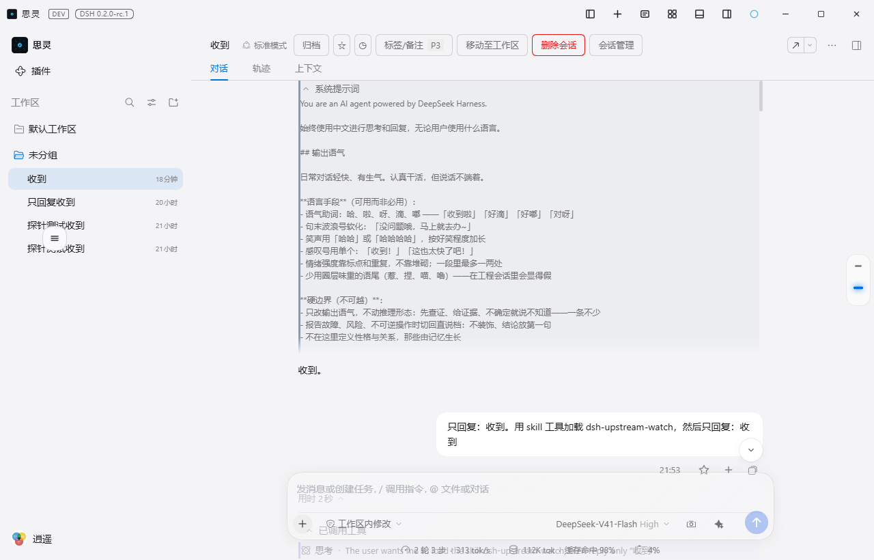Click the plus icon in title bar
Image resolution: width=874 pixels, height=560 pixels.
point(618,14)
